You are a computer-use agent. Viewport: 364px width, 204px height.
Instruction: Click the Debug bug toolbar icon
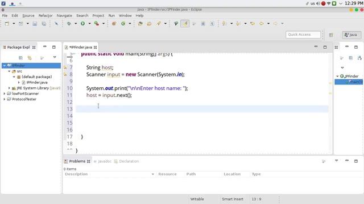[x=69, y=24]
